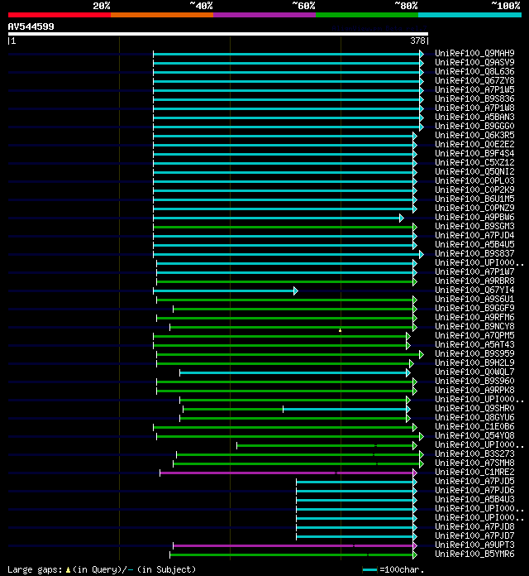This screenshot has width=529, height=576.
Task: Open hit UniRef100_C0P2K9
Action: pyautogui.click(x=474, y=190)
